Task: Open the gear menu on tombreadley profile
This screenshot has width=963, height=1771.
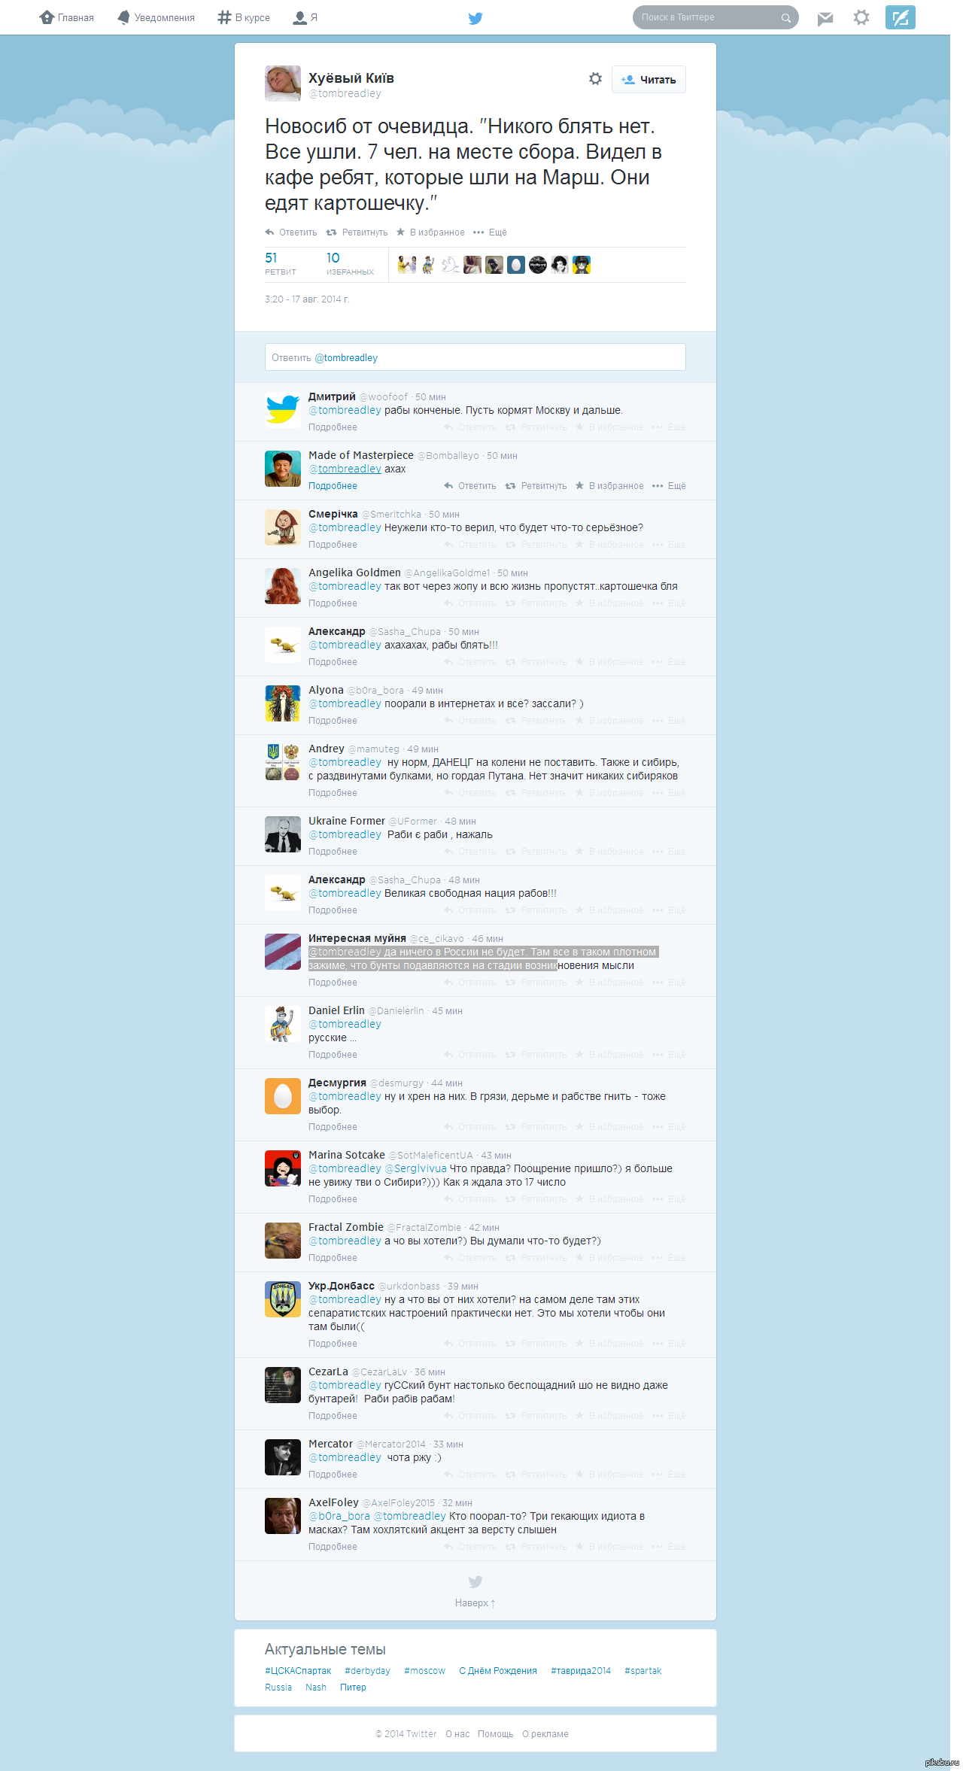Action: point(595,79)
